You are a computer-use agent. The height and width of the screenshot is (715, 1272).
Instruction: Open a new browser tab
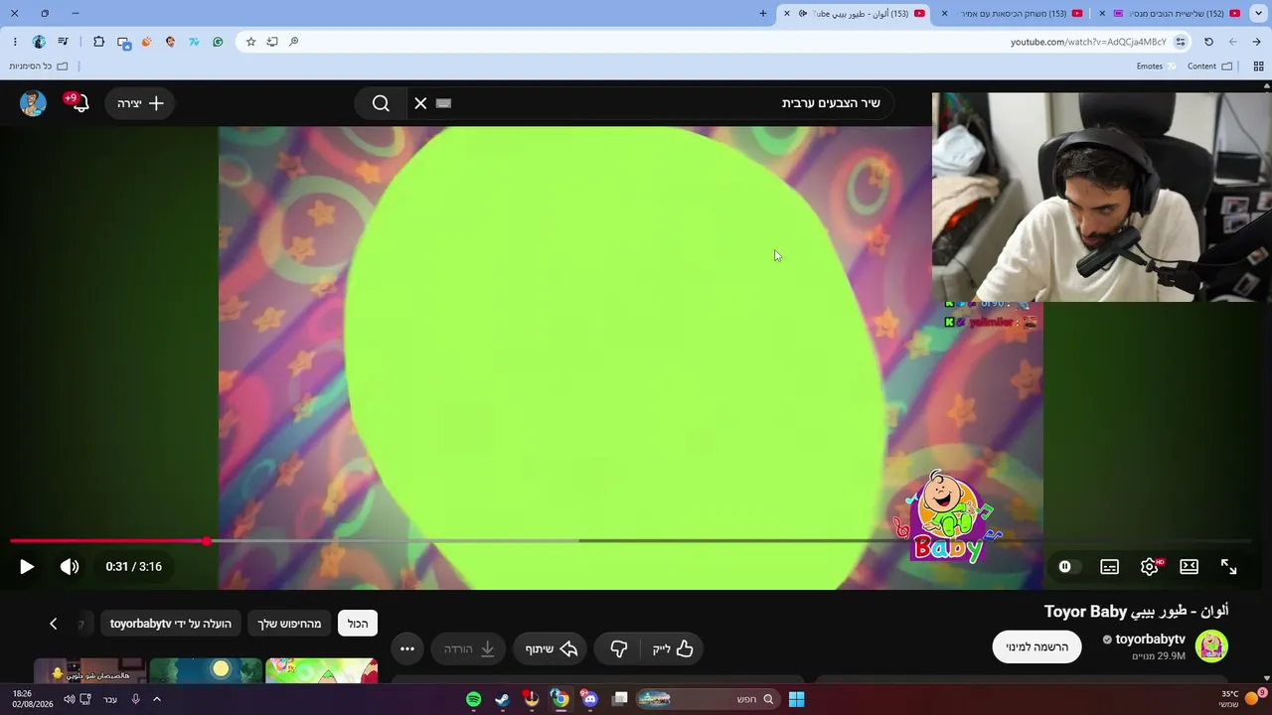(x=763, y=14)
